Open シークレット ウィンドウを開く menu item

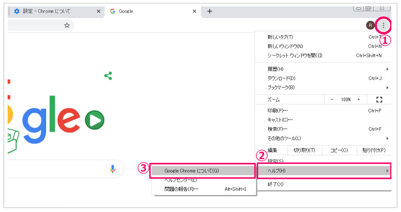tap(323, 55)
